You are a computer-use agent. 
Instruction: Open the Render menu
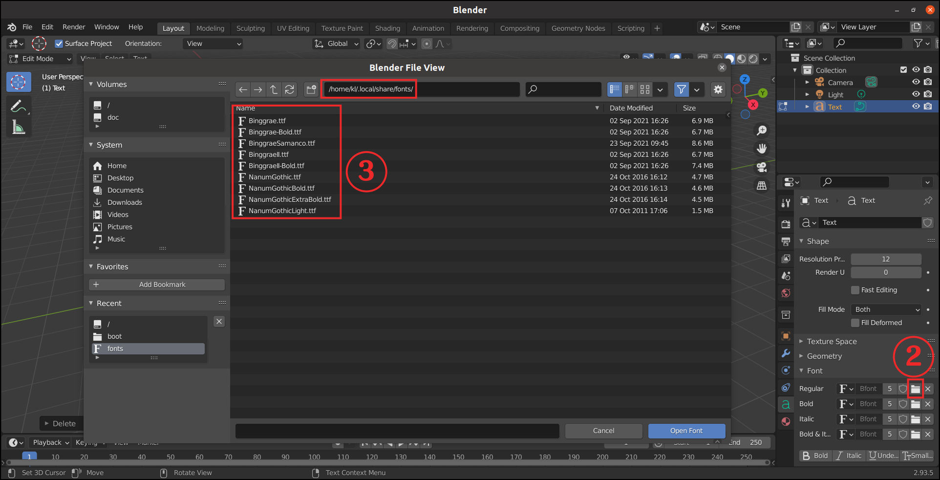pyautogui.click(x=74, y=27)
